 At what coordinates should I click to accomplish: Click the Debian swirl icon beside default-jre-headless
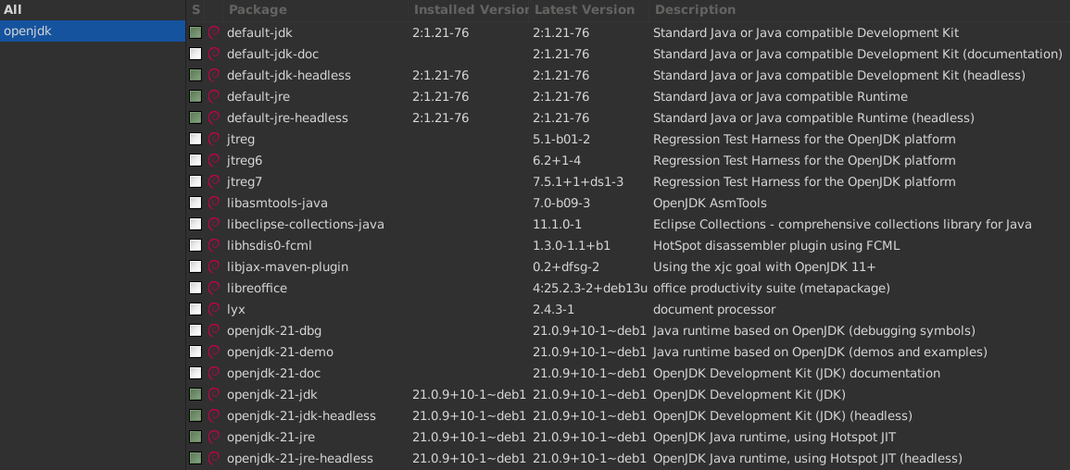[x=214, y=117]
